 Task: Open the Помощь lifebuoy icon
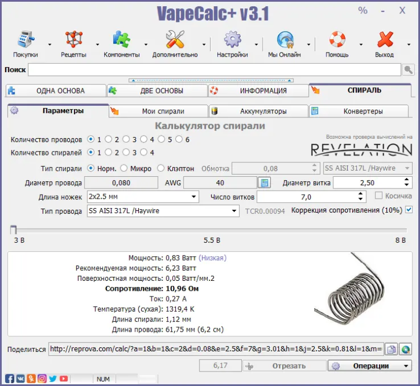[337, 41]
